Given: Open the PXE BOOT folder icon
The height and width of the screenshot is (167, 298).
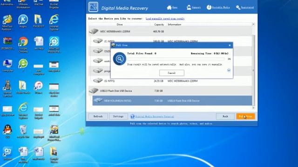Looking at the screenshot, I should (x=38, y=21).
